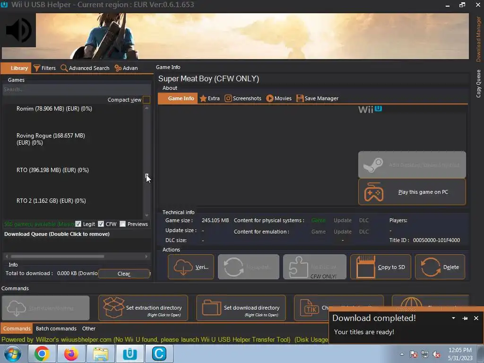Click the download queue right scroll arrow
Viewport: 484px width, 363px height.
(147, 256)
